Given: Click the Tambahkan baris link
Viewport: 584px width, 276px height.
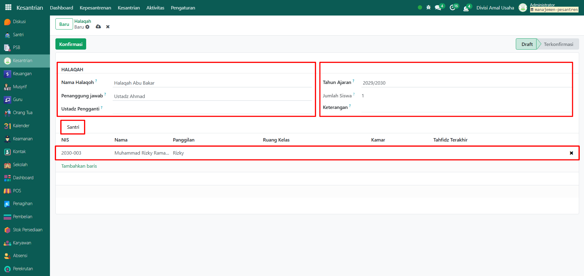Looking at the screenshot, I should [79, 166].
